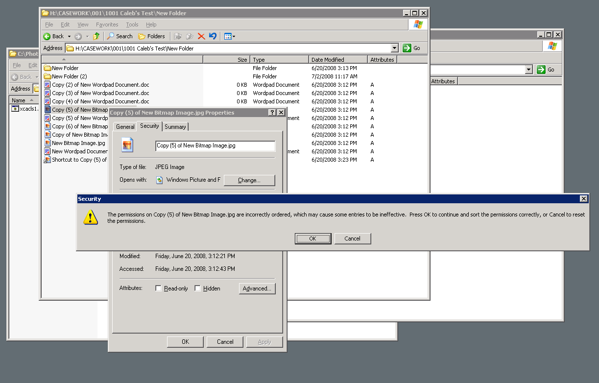Open the address bar dropdown arrow

pos(395,48)
